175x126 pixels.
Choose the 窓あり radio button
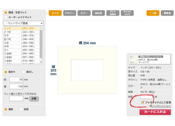tap(6, 72)
